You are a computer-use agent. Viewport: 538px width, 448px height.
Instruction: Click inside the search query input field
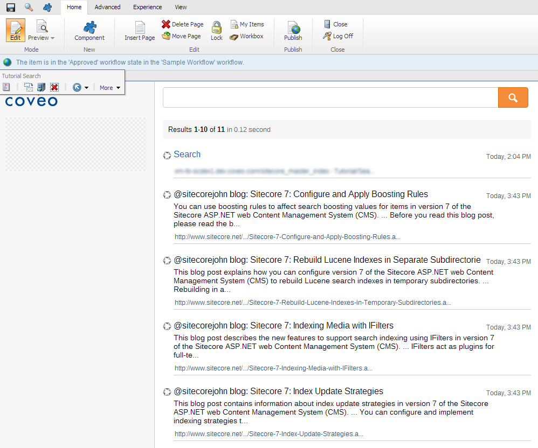[x=329, y=97]
